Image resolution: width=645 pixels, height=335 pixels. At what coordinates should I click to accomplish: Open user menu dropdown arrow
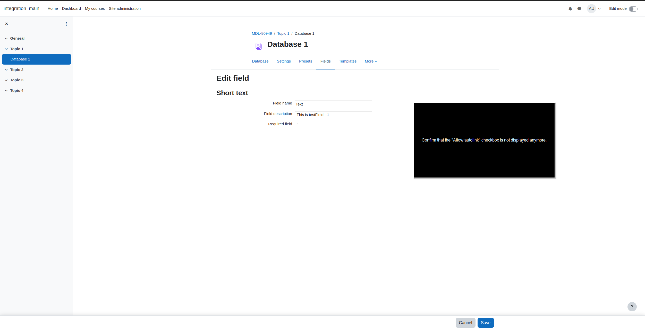pyautogui.click(x=599, y=9)
